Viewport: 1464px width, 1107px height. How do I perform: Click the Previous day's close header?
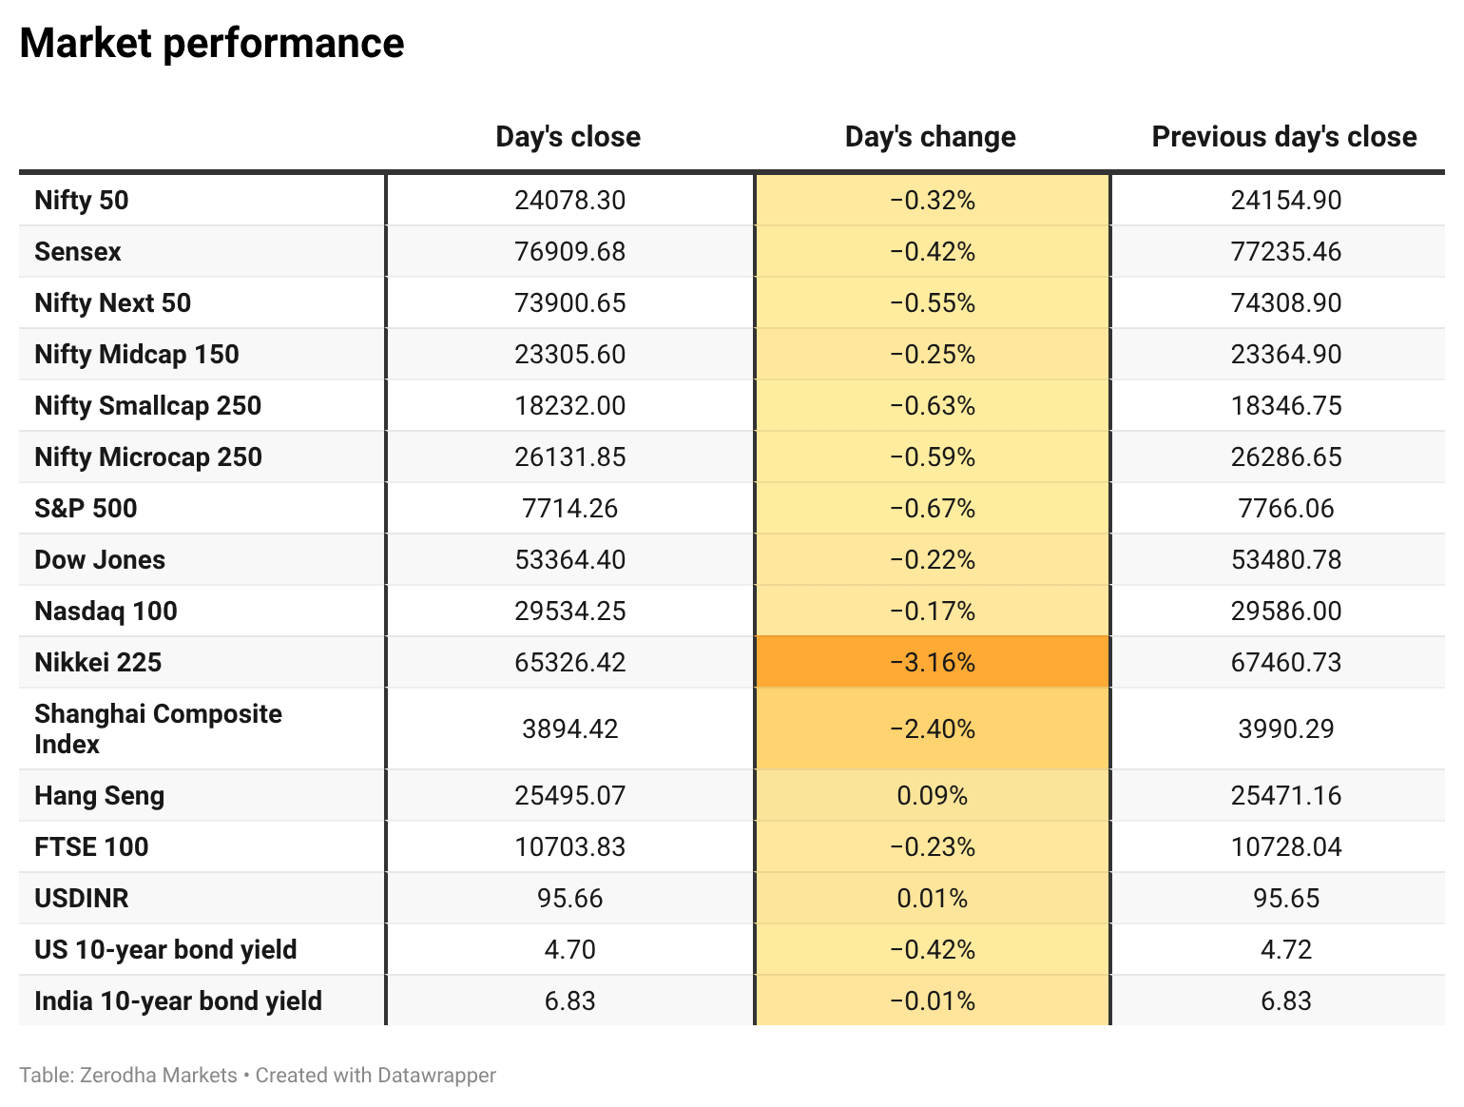pyautogui.click(x=1284, y=137)
